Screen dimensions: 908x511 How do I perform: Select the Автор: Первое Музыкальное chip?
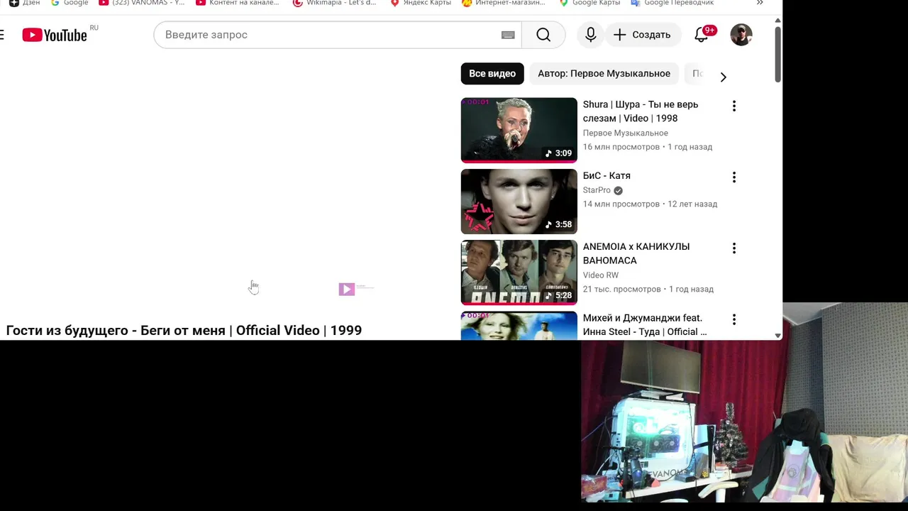[x=604, y=74]
